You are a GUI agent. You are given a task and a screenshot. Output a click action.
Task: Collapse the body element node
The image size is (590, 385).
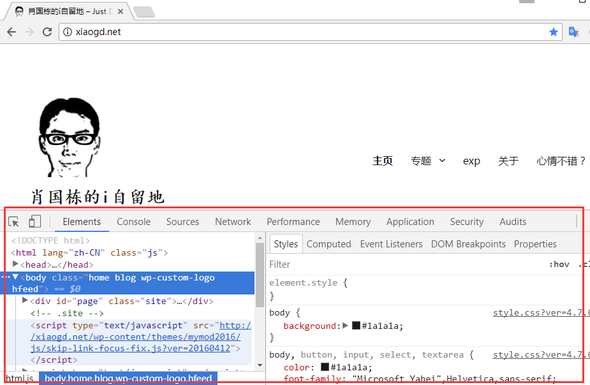pos(16,277)
